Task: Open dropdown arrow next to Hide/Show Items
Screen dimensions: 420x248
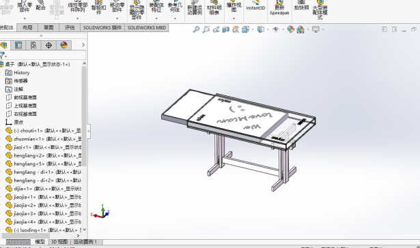Action: (x=283, y=29)
